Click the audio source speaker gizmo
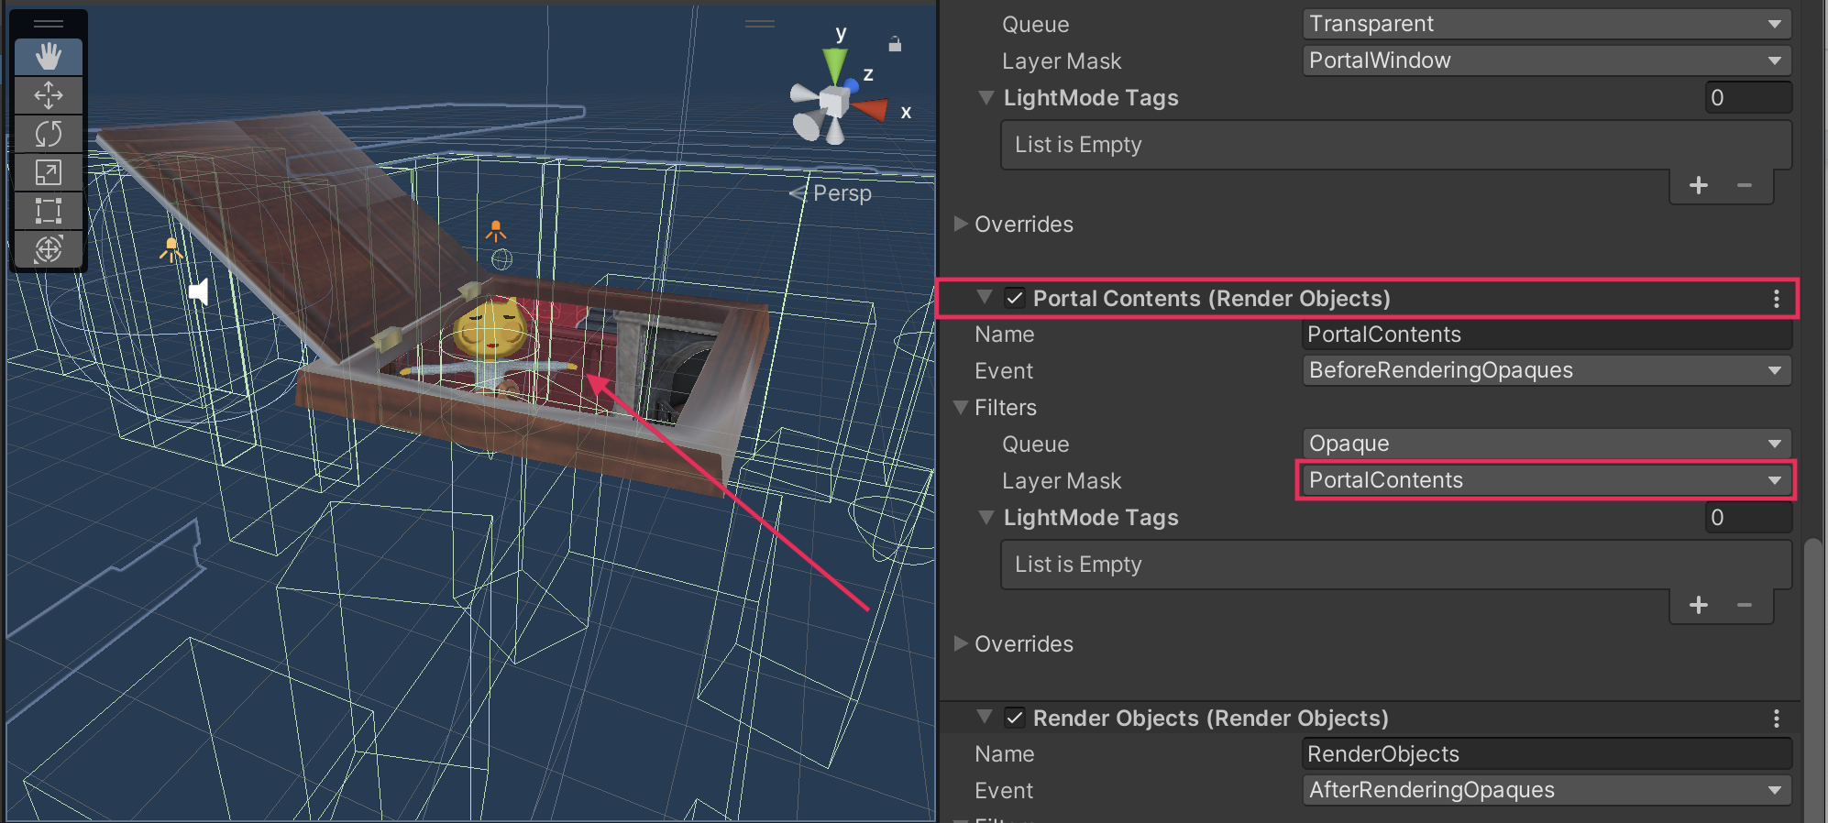 coord(198,292)
